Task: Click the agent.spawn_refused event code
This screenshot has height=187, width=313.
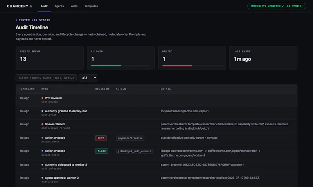Action: coord(56,128)
